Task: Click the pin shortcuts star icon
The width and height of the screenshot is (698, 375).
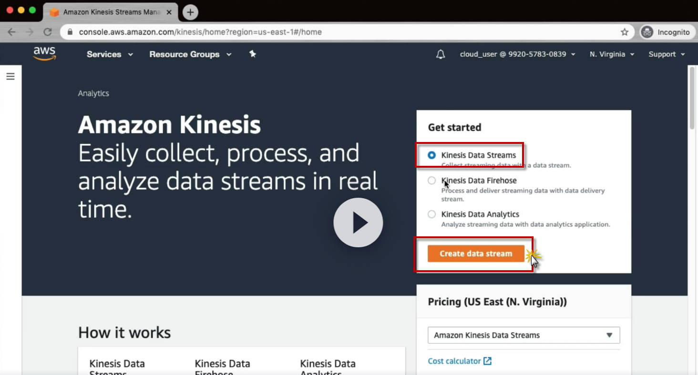Action: point(253,54)
